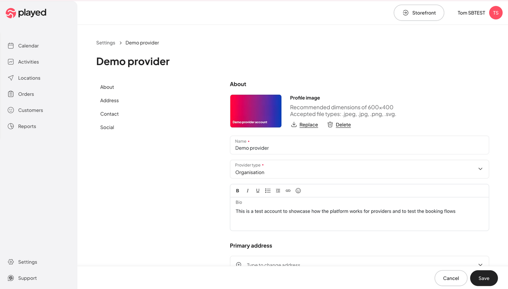Click the Locations sidebar icon
This screenshot has height=289, width=508.
12,78
